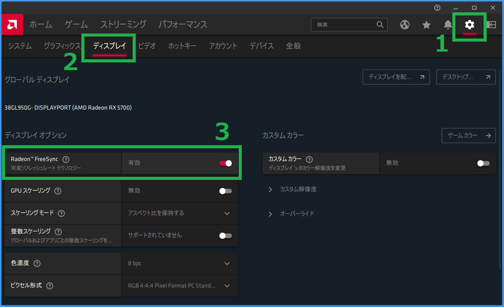
Task: Click the vertical scrollbar on the right
Action: pos(501,169)
